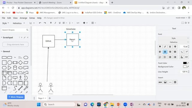
Task: Select the curved S connector shape
Action: pos(15,88)
